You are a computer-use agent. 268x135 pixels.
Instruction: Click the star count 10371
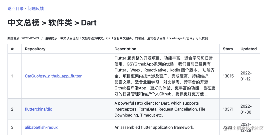[228, 109]
